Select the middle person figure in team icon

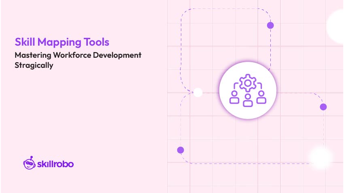pyautogui.click(x=248, y=100)
